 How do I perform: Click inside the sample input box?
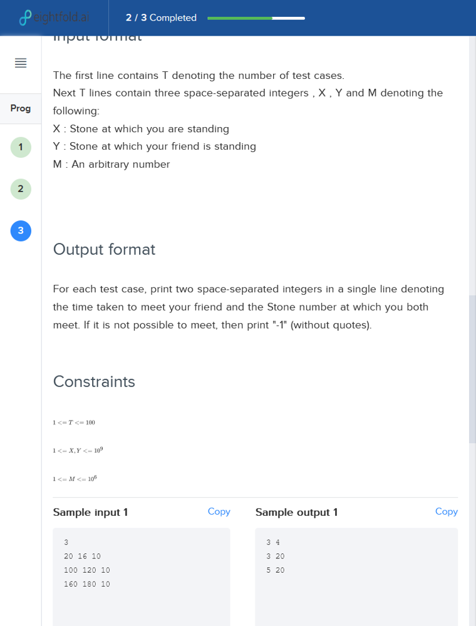coord(142,577)
